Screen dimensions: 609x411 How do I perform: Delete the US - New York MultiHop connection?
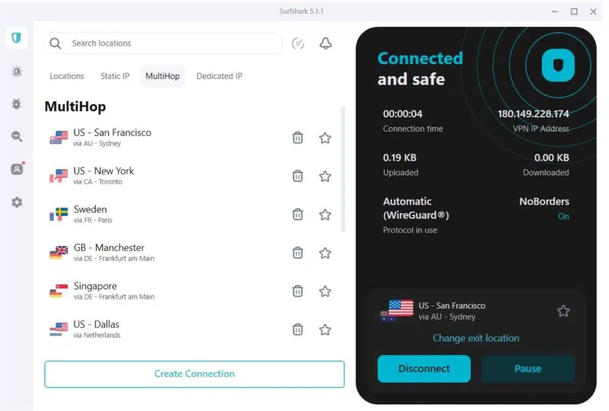tap(298, 176)
